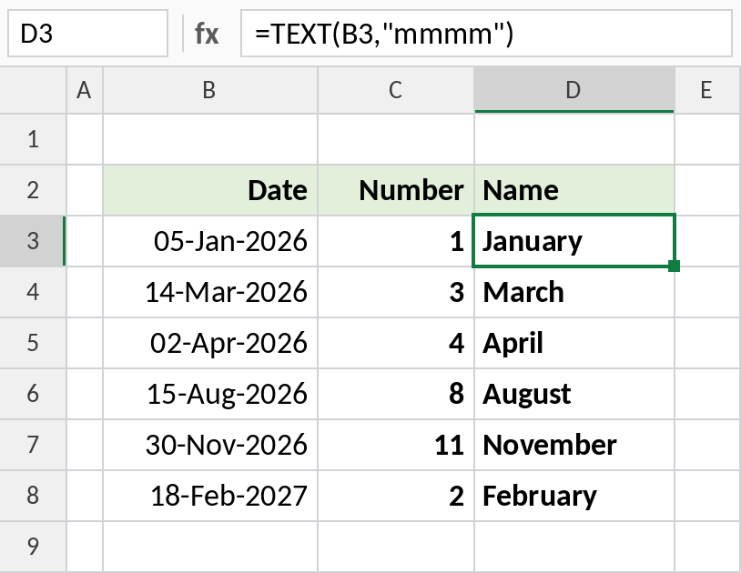Click the 'Name' header cell
The height and width of the screenshot is (573, 741).
point(574,190)
